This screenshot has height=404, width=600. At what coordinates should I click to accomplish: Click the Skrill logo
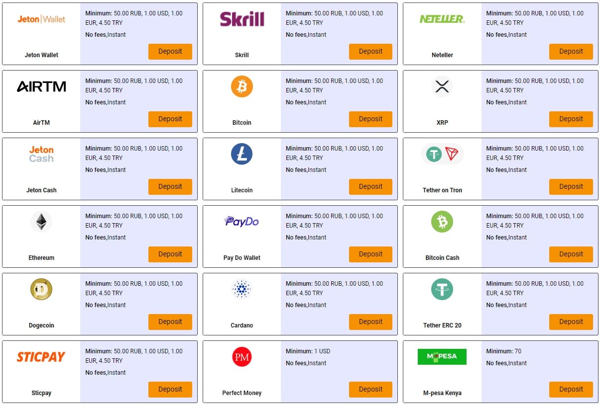(241, 19)
